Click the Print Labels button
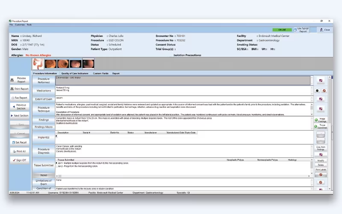The image size is (342, 214). [x=321, y=169]
